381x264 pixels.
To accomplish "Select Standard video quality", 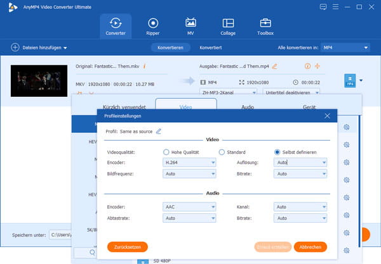I will pyautogui.click(x=222, y=152).
